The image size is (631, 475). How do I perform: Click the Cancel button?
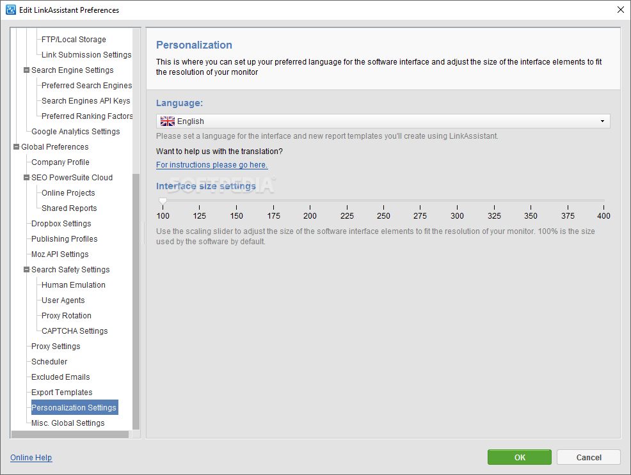[589, 457]
